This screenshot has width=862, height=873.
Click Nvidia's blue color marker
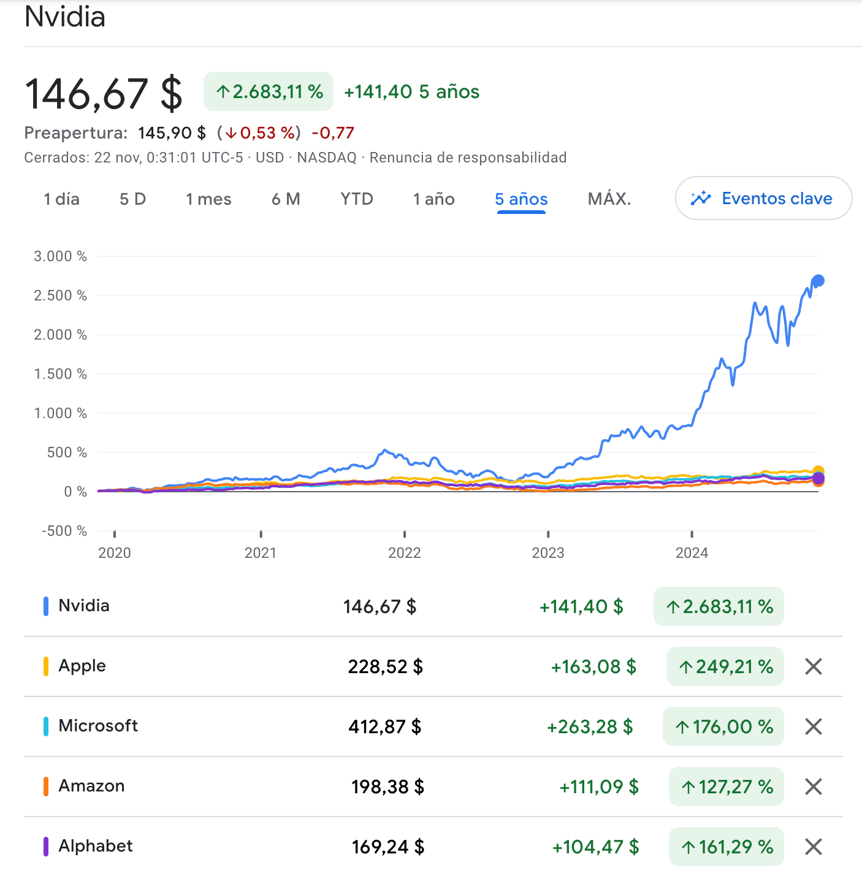[46, 606]
